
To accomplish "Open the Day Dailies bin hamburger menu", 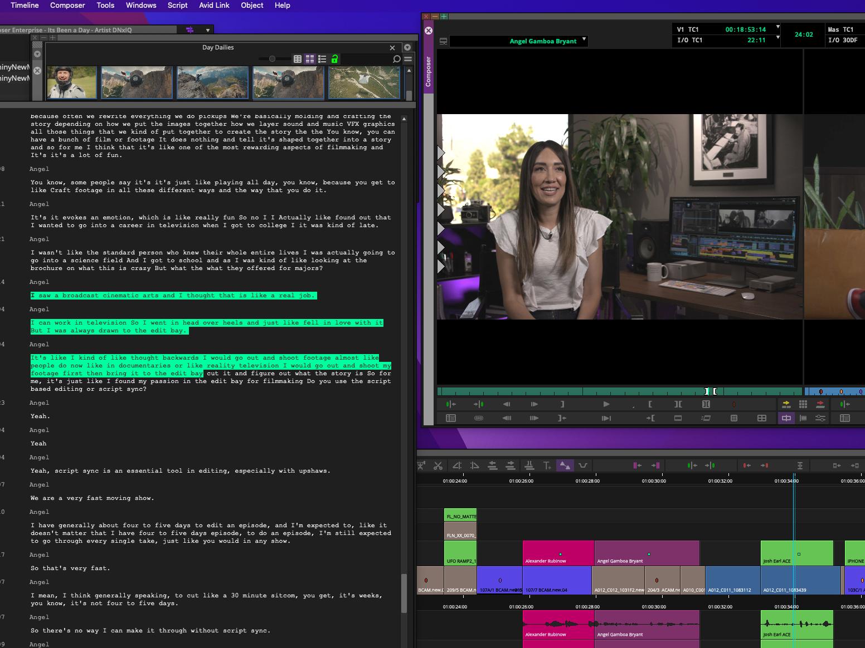I will click(408, 59).
